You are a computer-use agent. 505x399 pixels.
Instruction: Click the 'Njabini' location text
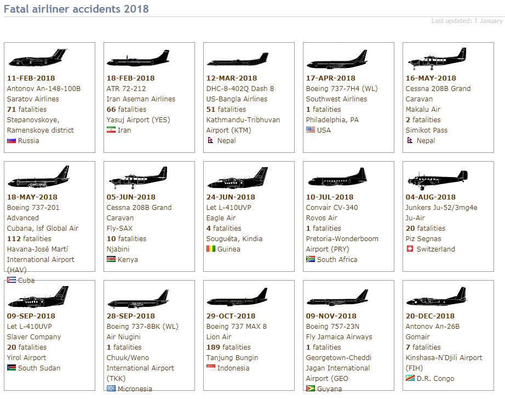(118, 249)
